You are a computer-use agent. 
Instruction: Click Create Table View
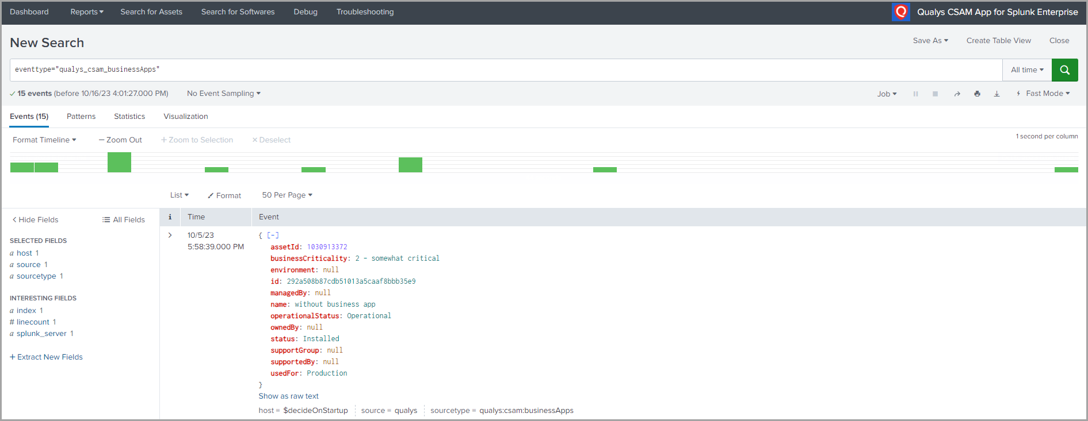pos(999,40)
